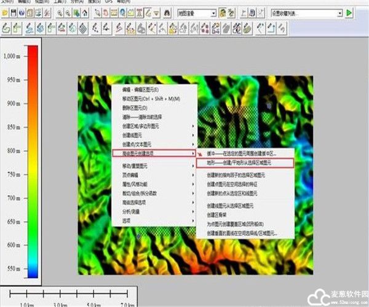Click the 3D view icon beside hill shading

pyautogui.click(x=231, y=13)
